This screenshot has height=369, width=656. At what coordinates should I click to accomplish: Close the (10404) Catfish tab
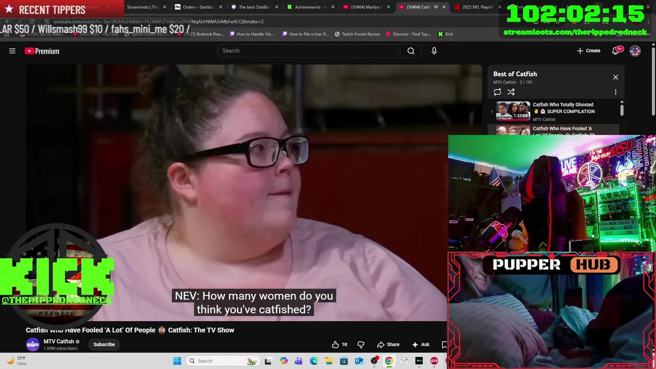[444, 7]
